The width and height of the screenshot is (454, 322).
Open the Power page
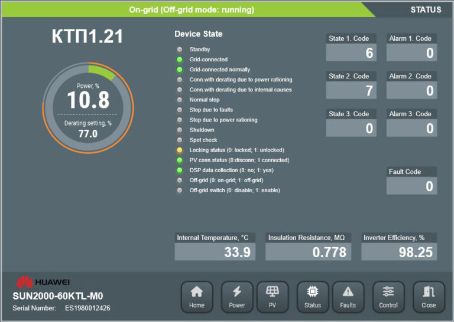click(237, 297)
